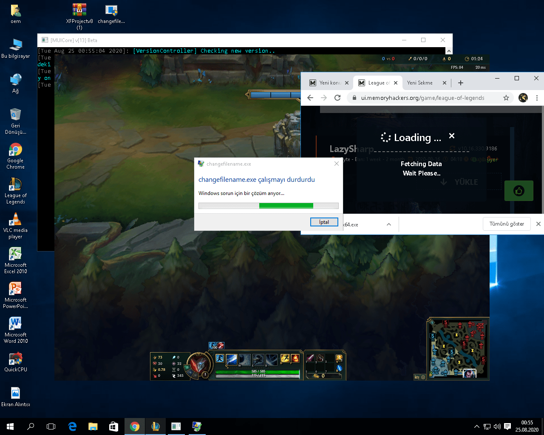Screen dimensions: 544x435
Task: Open Task View on the taskbar
Action: click(51, 427)
